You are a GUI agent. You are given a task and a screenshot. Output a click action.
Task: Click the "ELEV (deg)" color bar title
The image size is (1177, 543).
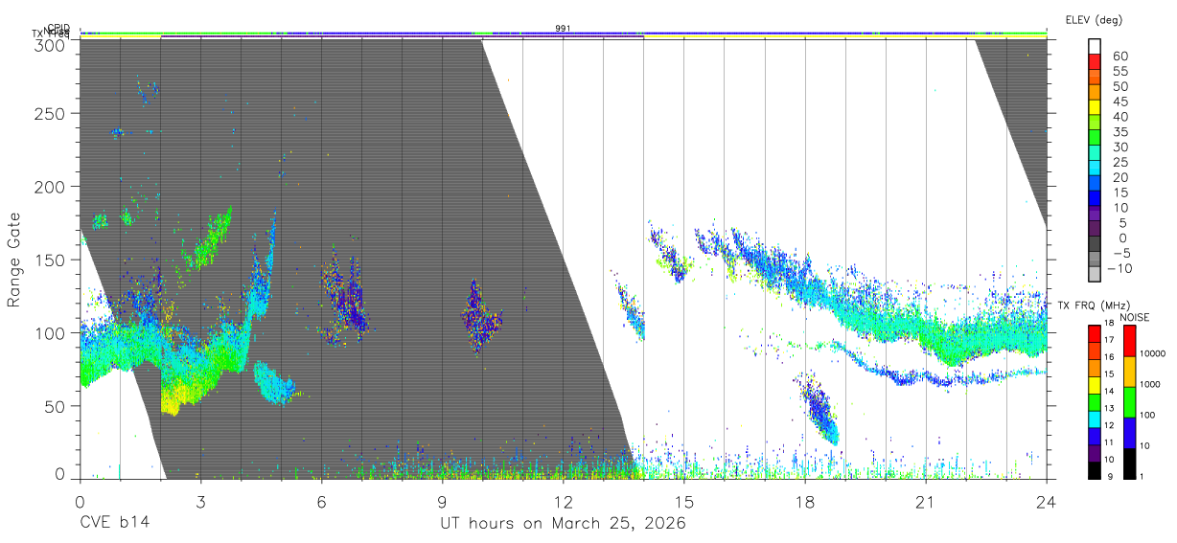tap(1093, 19)
